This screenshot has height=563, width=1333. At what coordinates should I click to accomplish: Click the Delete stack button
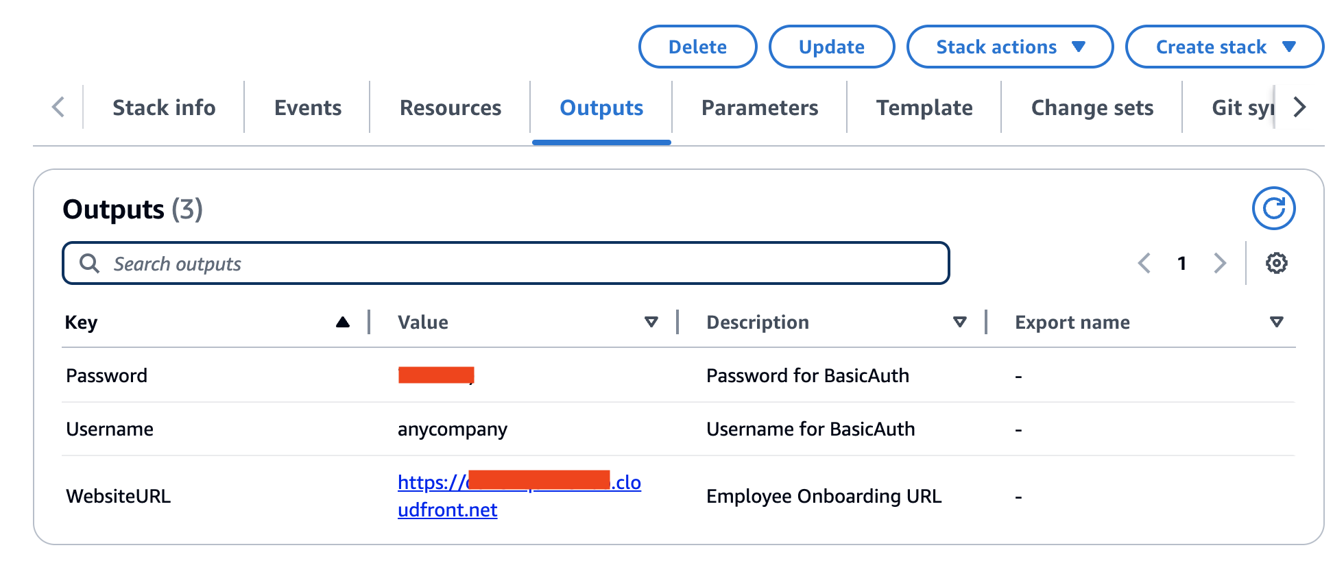(x=697, y=47)
